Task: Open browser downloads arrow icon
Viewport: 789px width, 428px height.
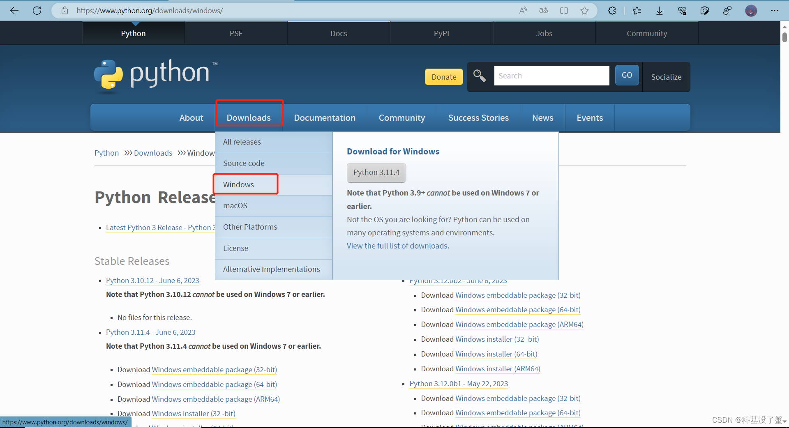Action: point(660,11)
